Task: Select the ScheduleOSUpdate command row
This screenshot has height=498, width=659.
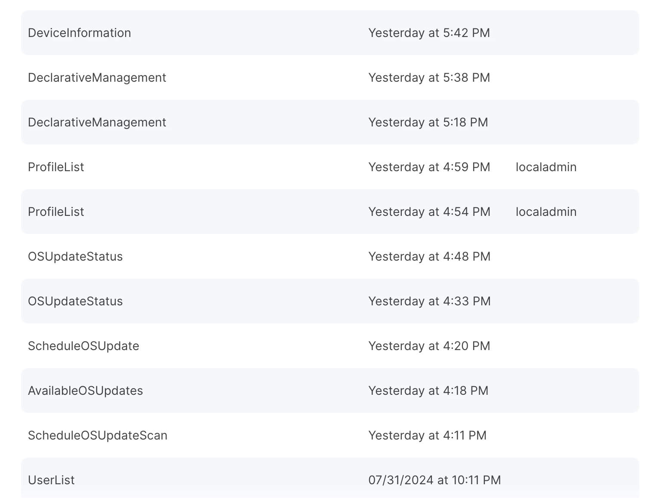Action: tap(330, 346)
